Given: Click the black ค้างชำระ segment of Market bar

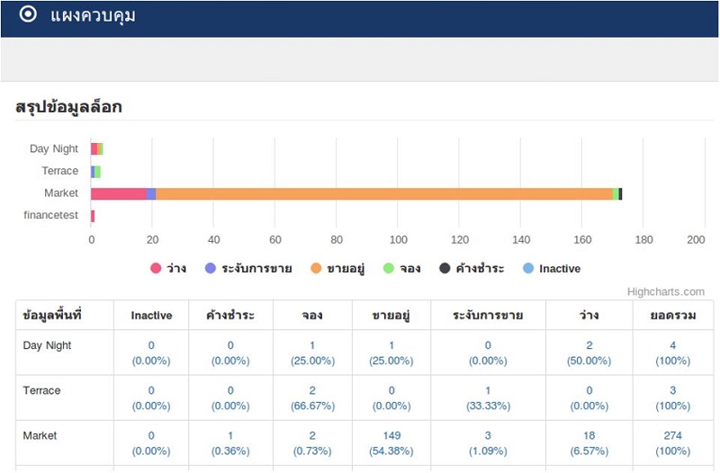Looking at the screenshot, I should pos(620,193).
